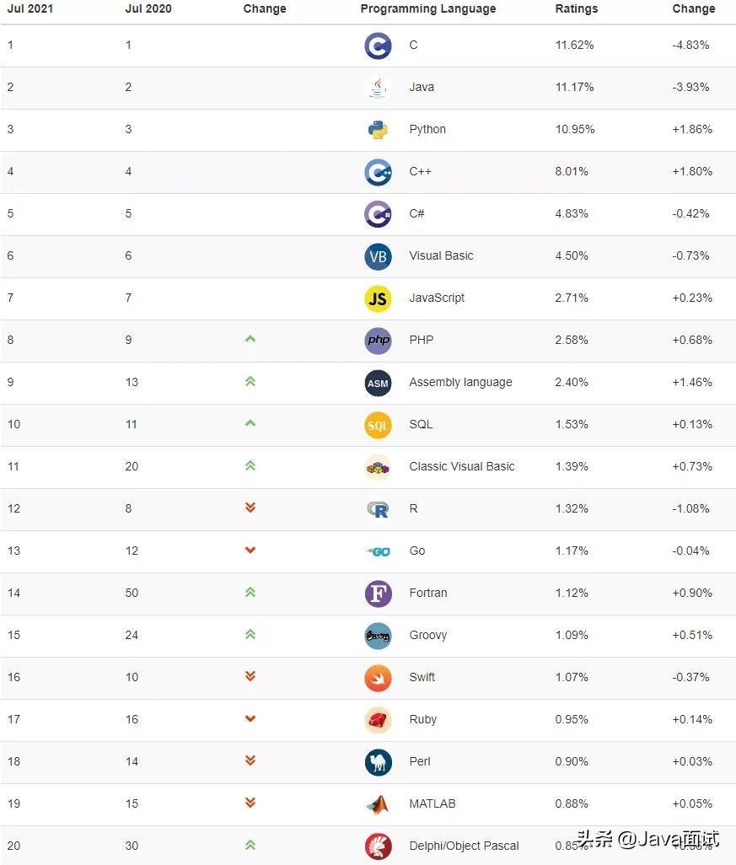Click the green up arrow for PHP
The image size is (736, 865).
(250, 339)
